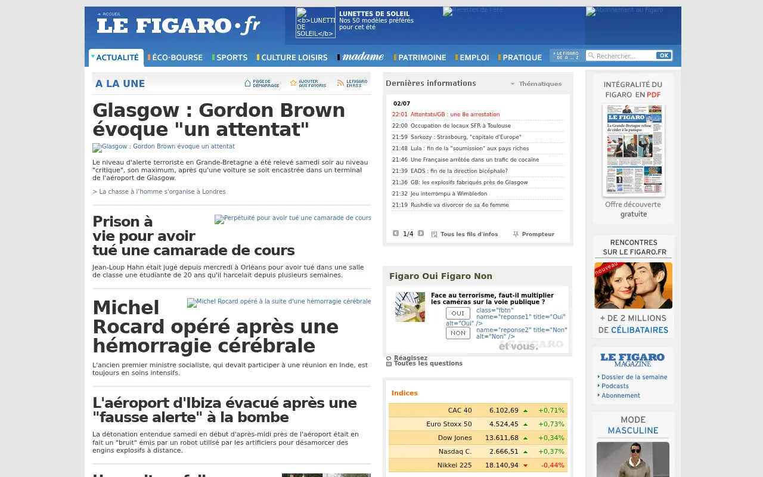Switch to the Sports tab
The image size is (763, 477).
click(230, 58)
